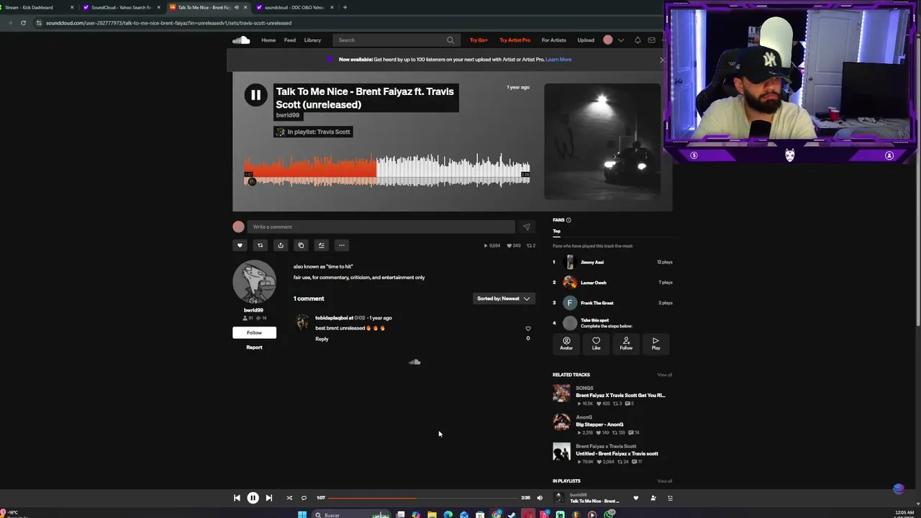Click the Like step button in Fans

596,344
